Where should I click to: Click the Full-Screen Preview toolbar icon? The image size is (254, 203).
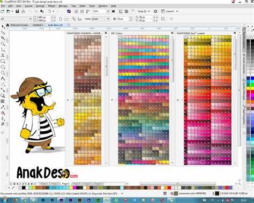click(114, 11)
